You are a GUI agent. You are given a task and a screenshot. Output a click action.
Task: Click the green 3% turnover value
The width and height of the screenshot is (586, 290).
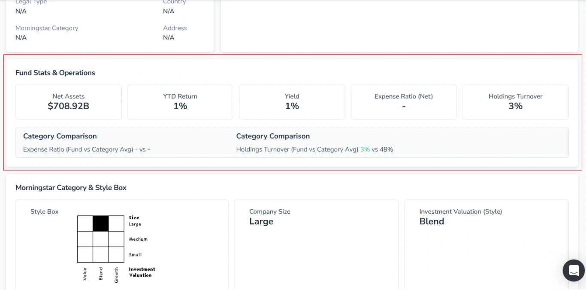(x=364, y=149)
